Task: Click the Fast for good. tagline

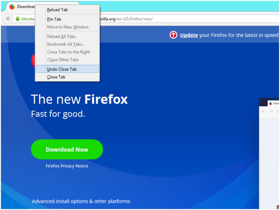Action: [58, 114]
